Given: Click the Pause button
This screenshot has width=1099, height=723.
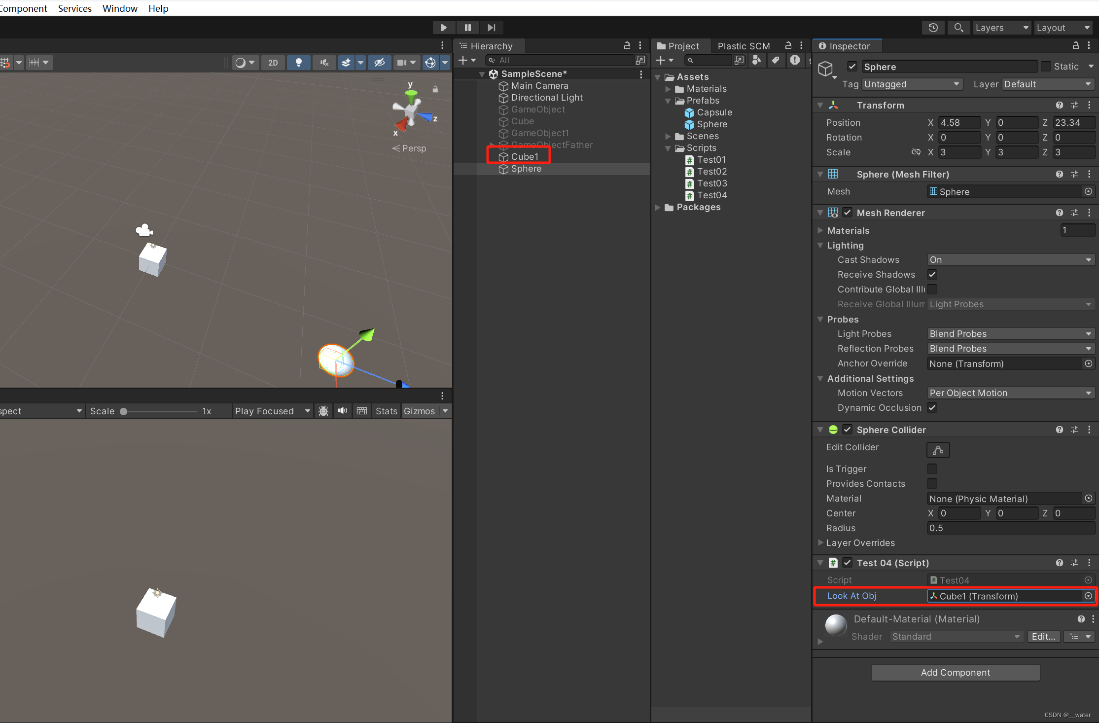Looking at the screenshot, I should pos(467,28).
